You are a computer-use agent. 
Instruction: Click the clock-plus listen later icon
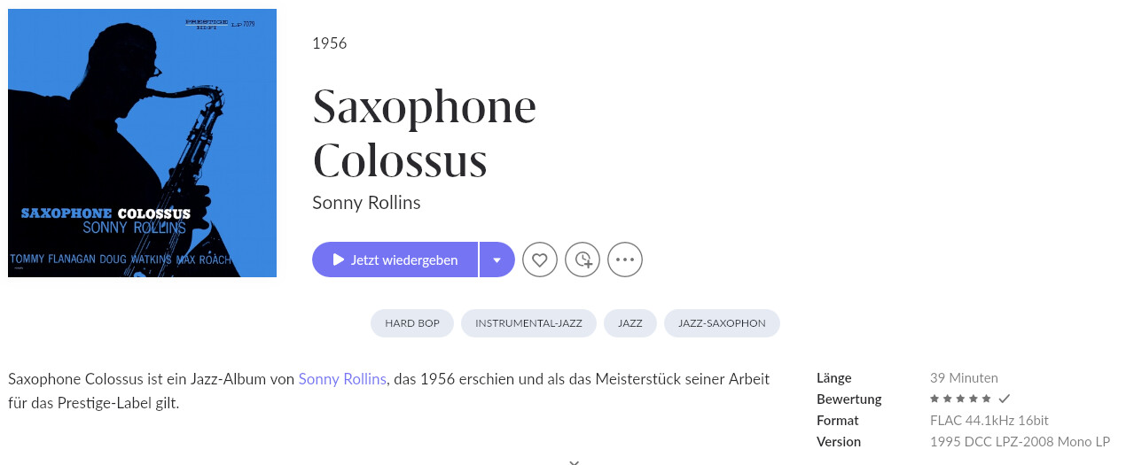pos(583,260)
